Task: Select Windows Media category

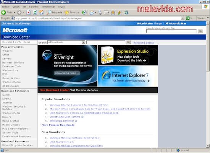Action: pos(11,113)
